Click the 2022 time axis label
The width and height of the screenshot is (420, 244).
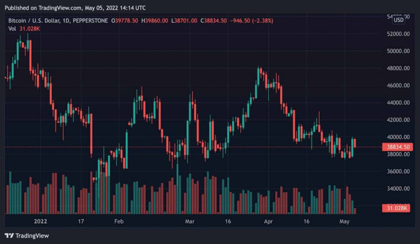click(x=40, y=221)
